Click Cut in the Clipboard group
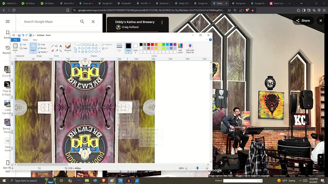 pyautogui.click(x=23, y=44)
